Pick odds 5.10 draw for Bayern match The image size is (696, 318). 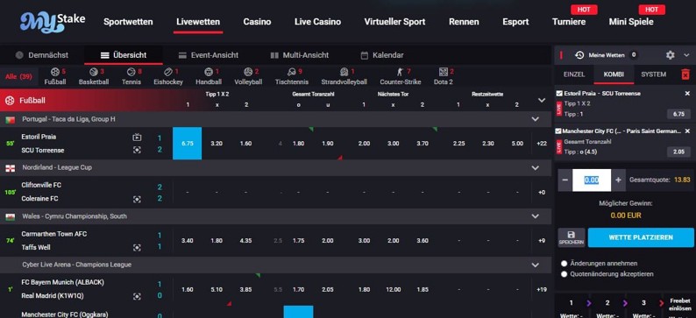point(217,290)
